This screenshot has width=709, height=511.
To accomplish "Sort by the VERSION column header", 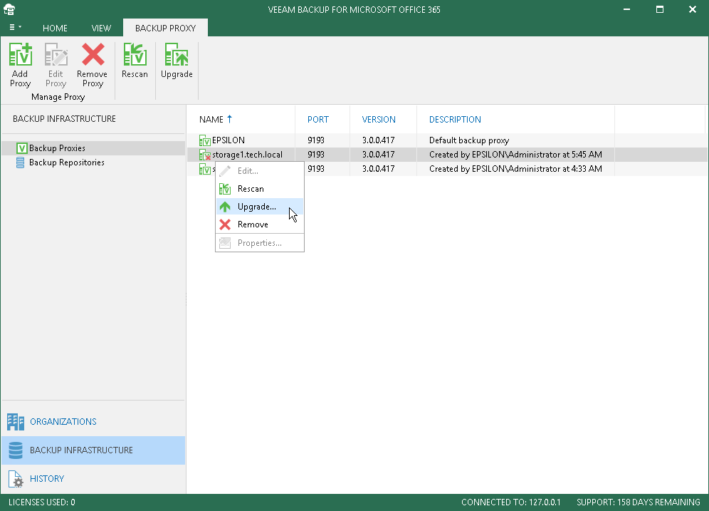I will coord(379,120).
